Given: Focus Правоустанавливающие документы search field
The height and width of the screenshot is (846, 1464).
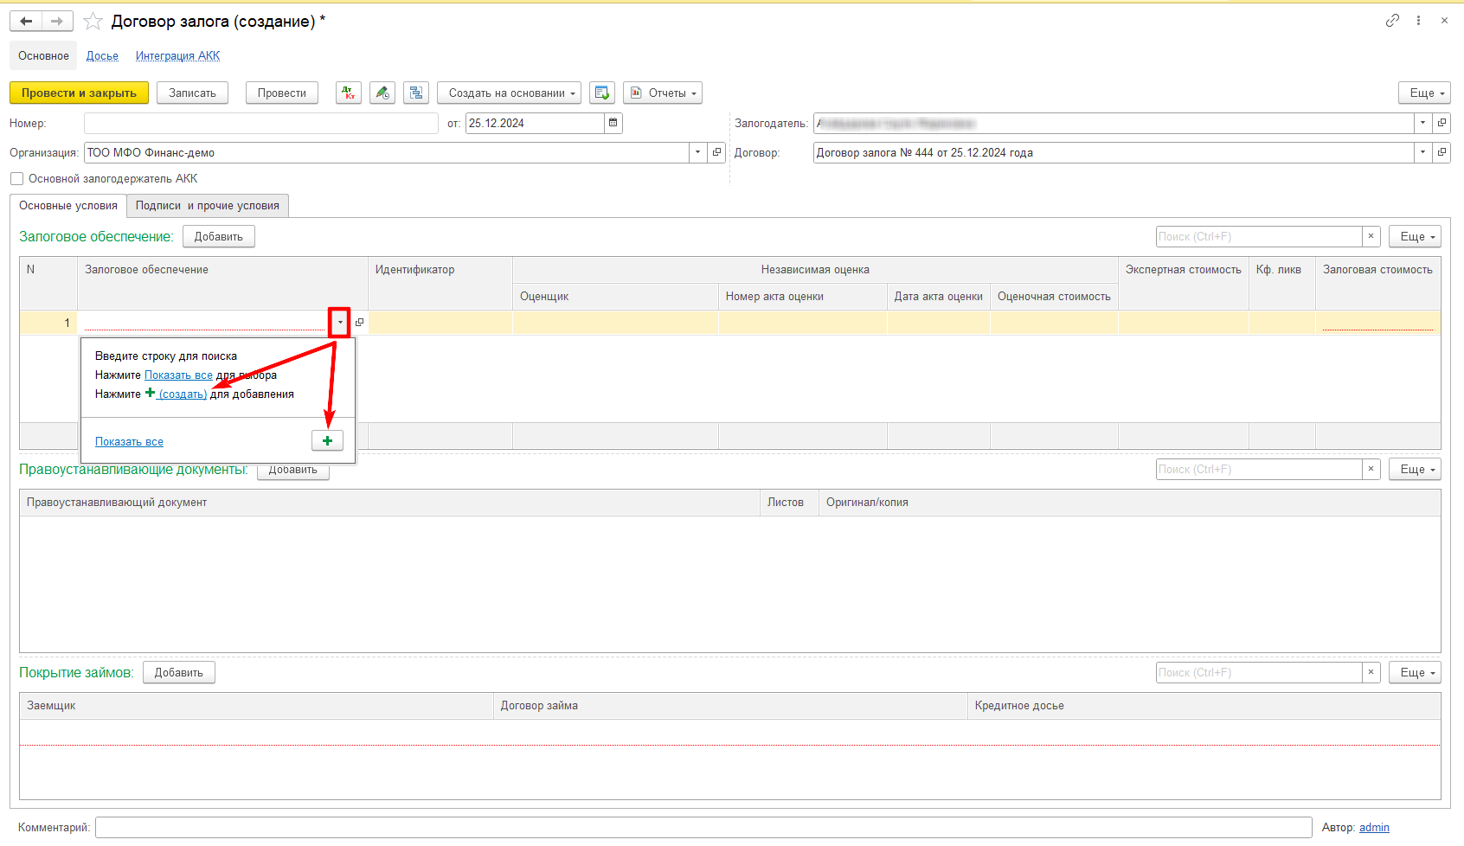Looking at the screenshot, I should 1259,469.
